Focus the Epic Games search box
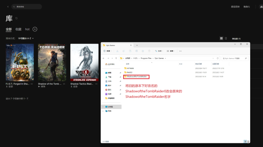The width and height of the screenshot is (263, 147). (x=235, y=58)
